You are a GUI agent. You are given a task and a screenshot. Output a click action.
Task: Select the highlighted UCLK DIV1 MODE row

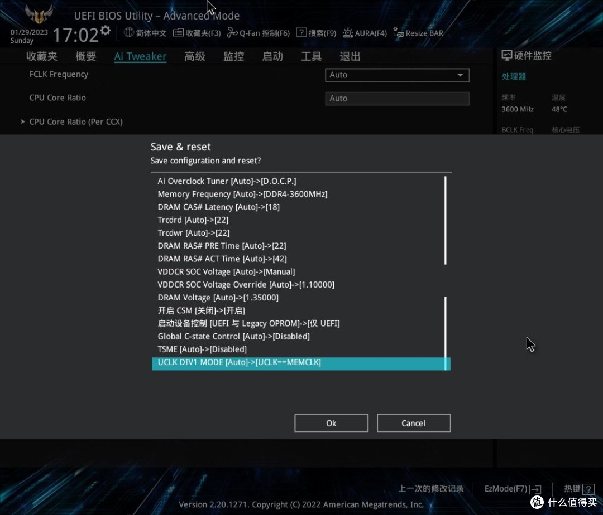[x=301, y=364]
